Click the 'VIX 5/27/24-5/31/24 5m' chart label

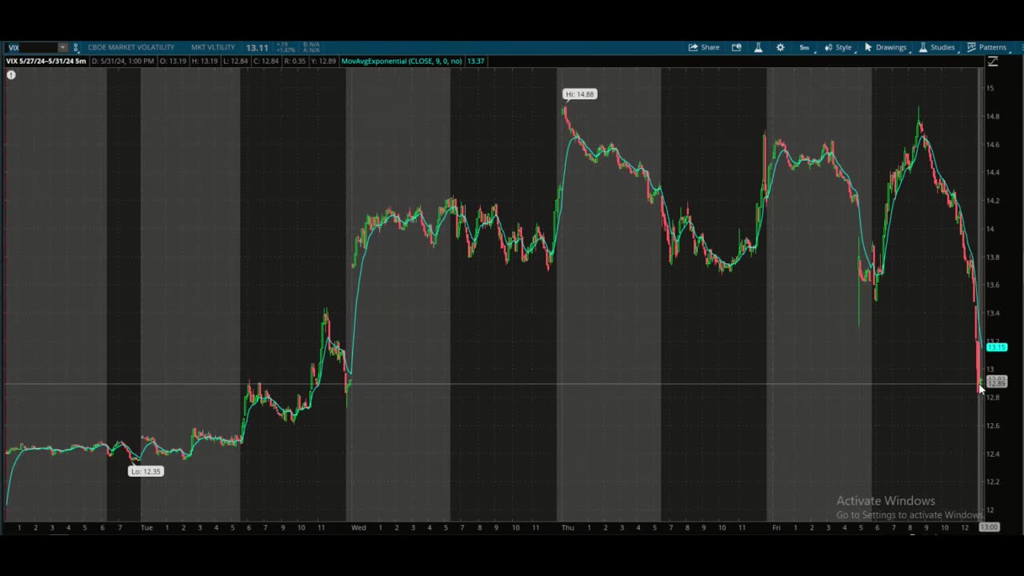(46, 61)
